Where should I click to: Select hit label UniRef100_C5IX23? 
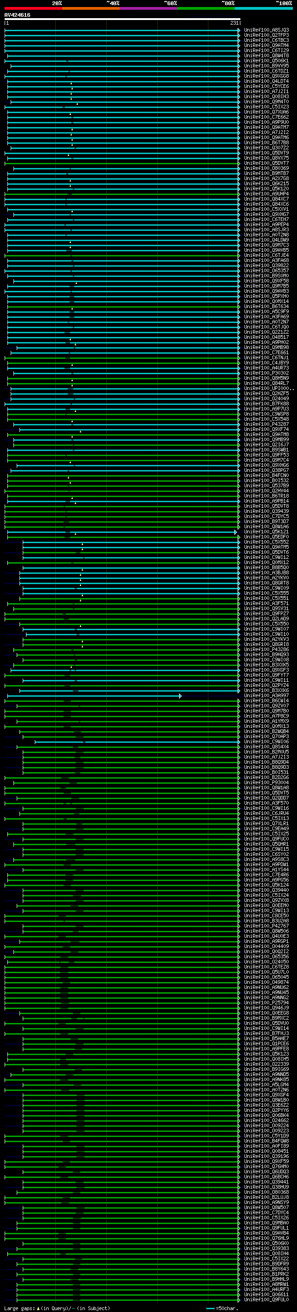[x=266, y=107]
